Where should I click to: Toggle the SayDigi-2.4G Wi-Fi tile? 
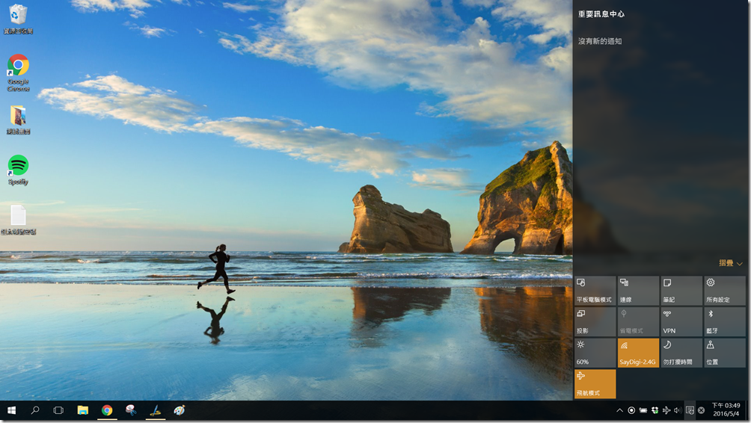638,353
